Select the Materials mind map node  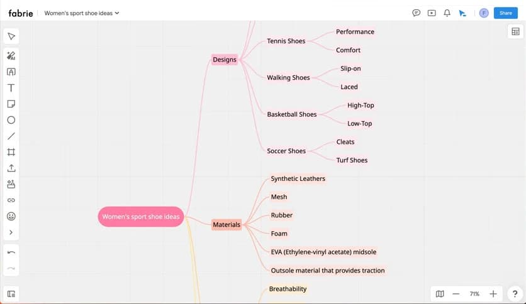tap(227, 224)
